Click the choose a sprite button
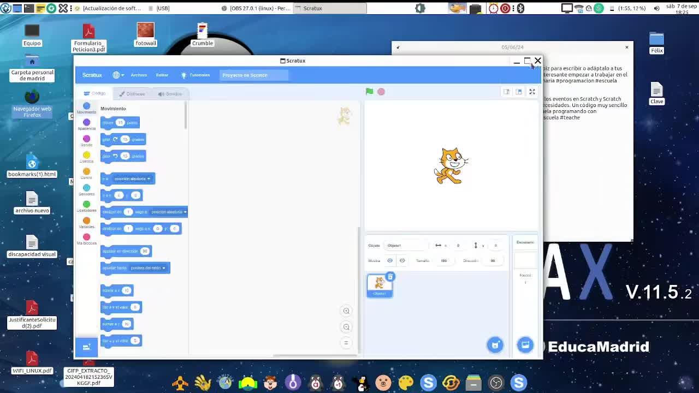 pos(495,344)
